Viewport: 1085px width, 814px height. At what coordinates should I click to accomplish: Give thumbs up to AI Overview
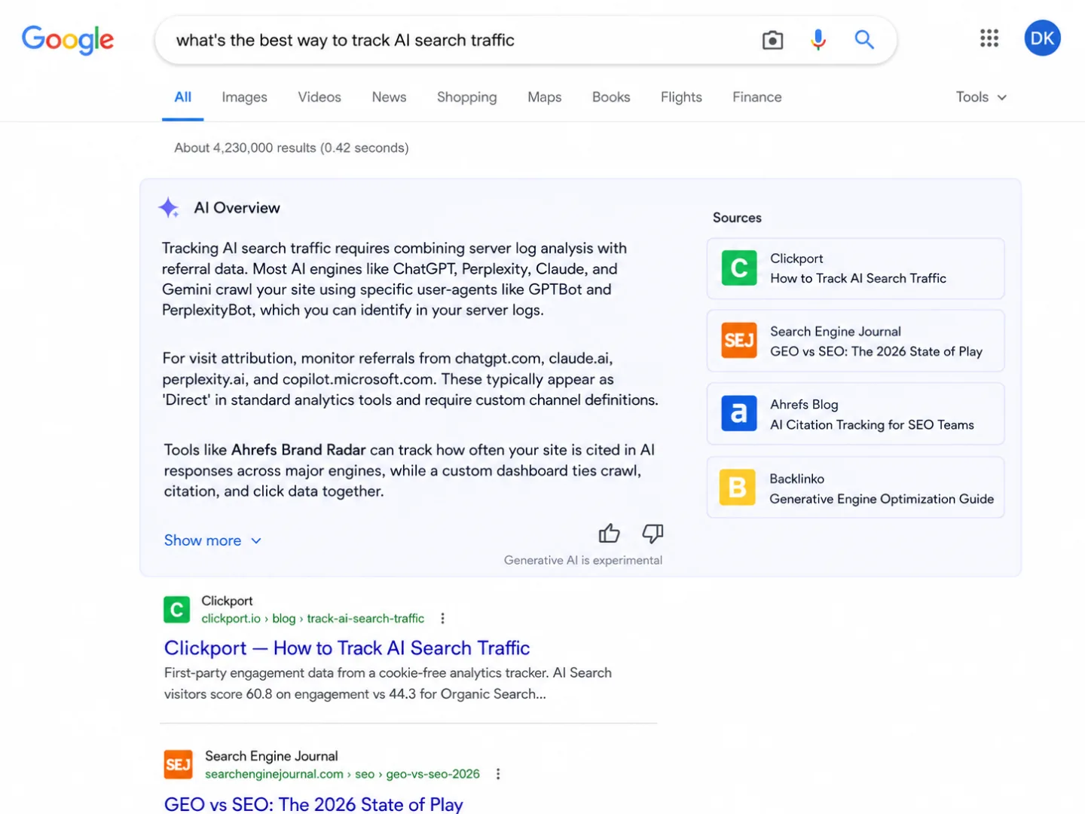(609, 534)
